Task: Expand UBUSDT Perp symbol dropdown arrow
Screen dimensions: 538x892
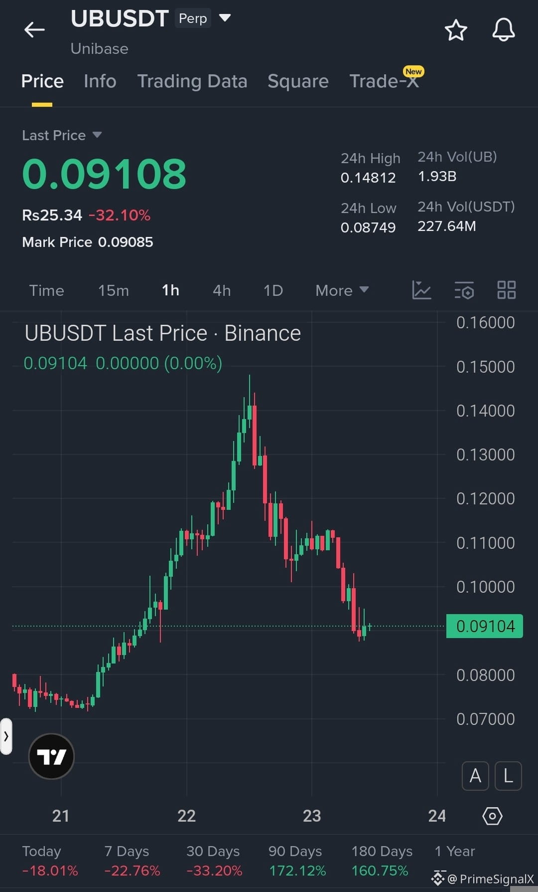Action: pyautogui.click(x=225, y=18)
